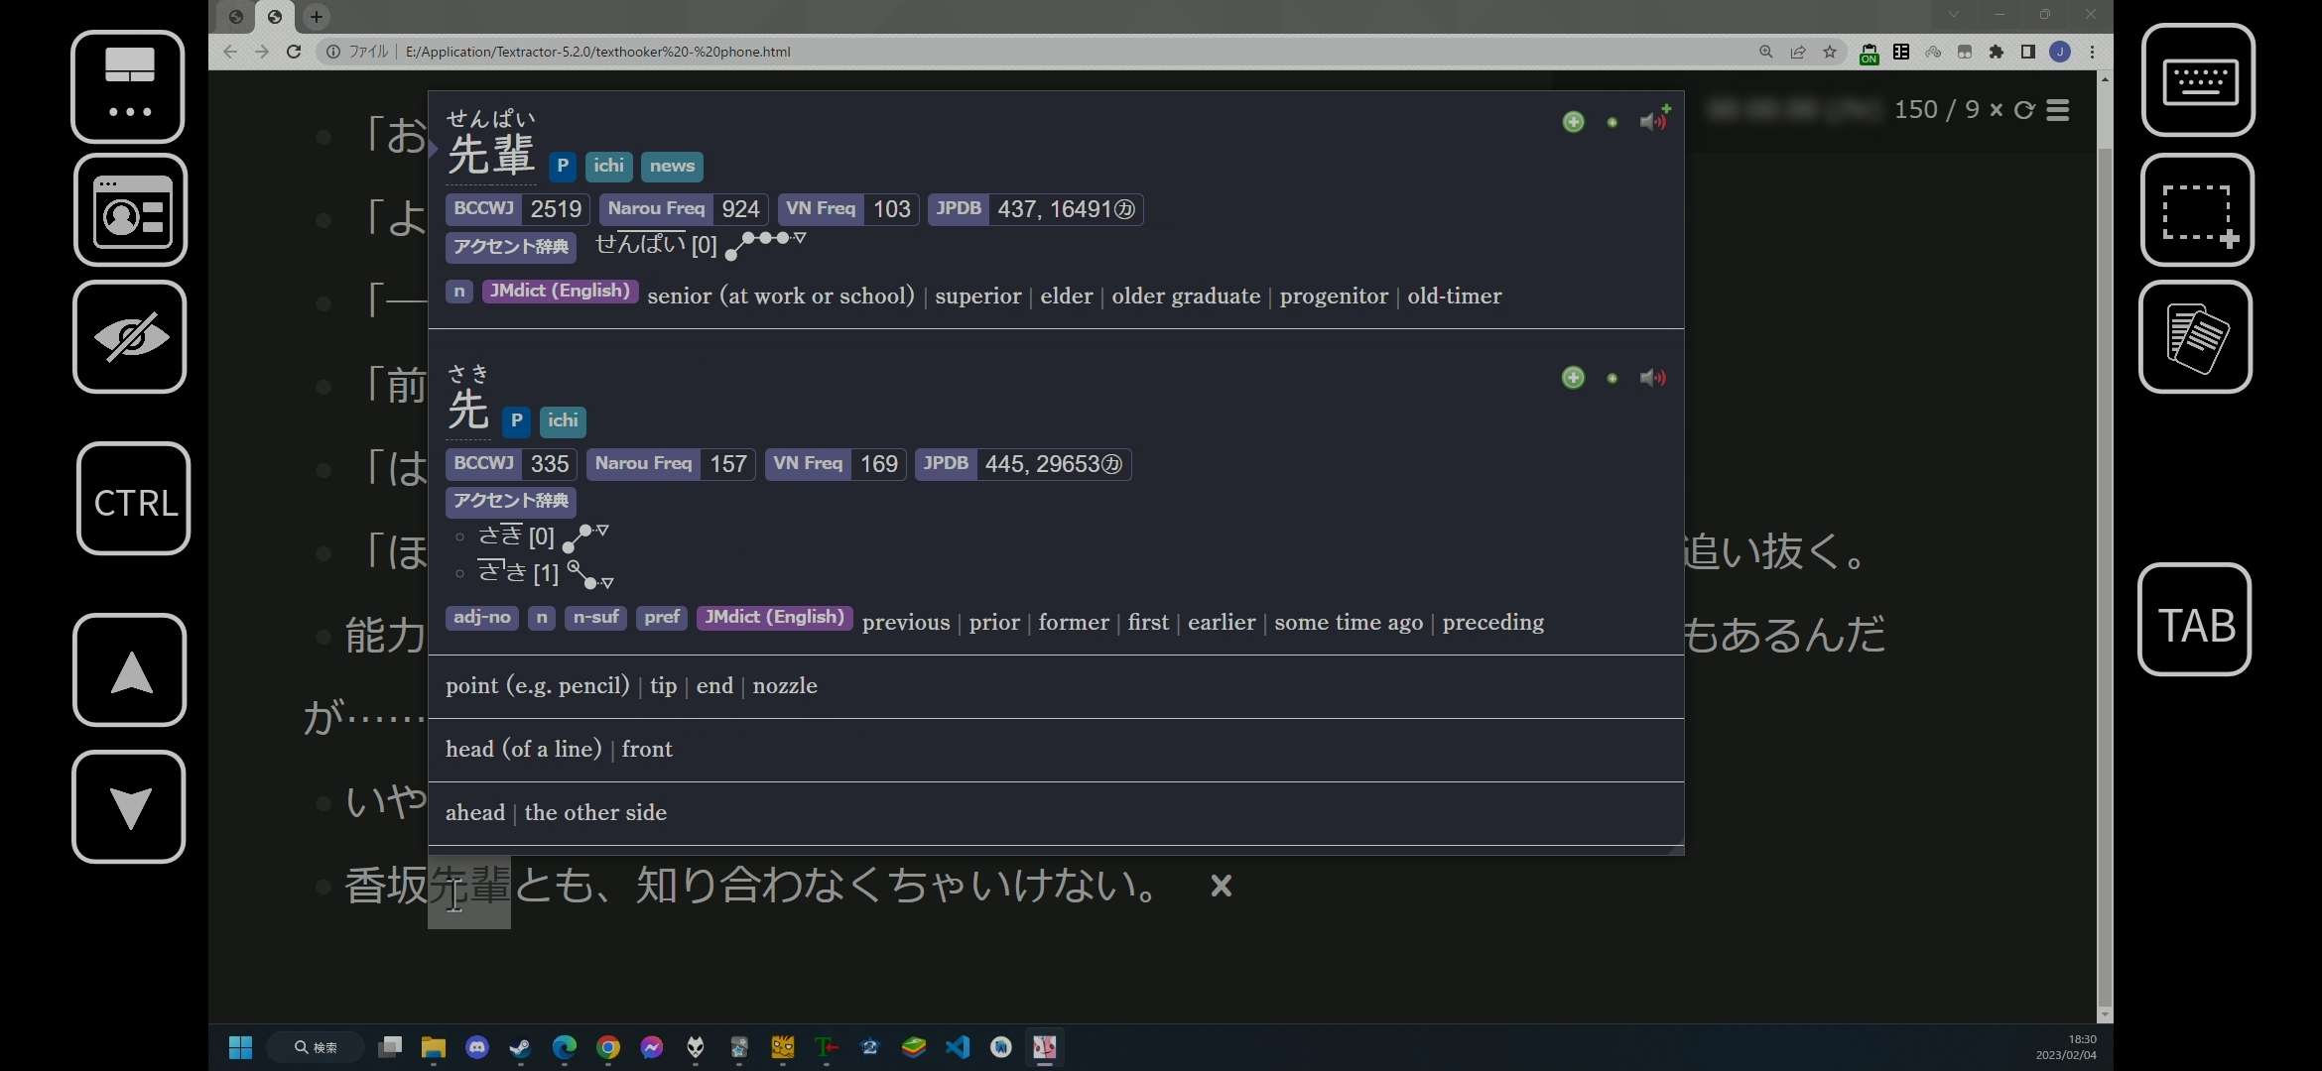Tap the overlay documents copy button
This screenshot has width=2322, height=1071.
(2196, 337)
